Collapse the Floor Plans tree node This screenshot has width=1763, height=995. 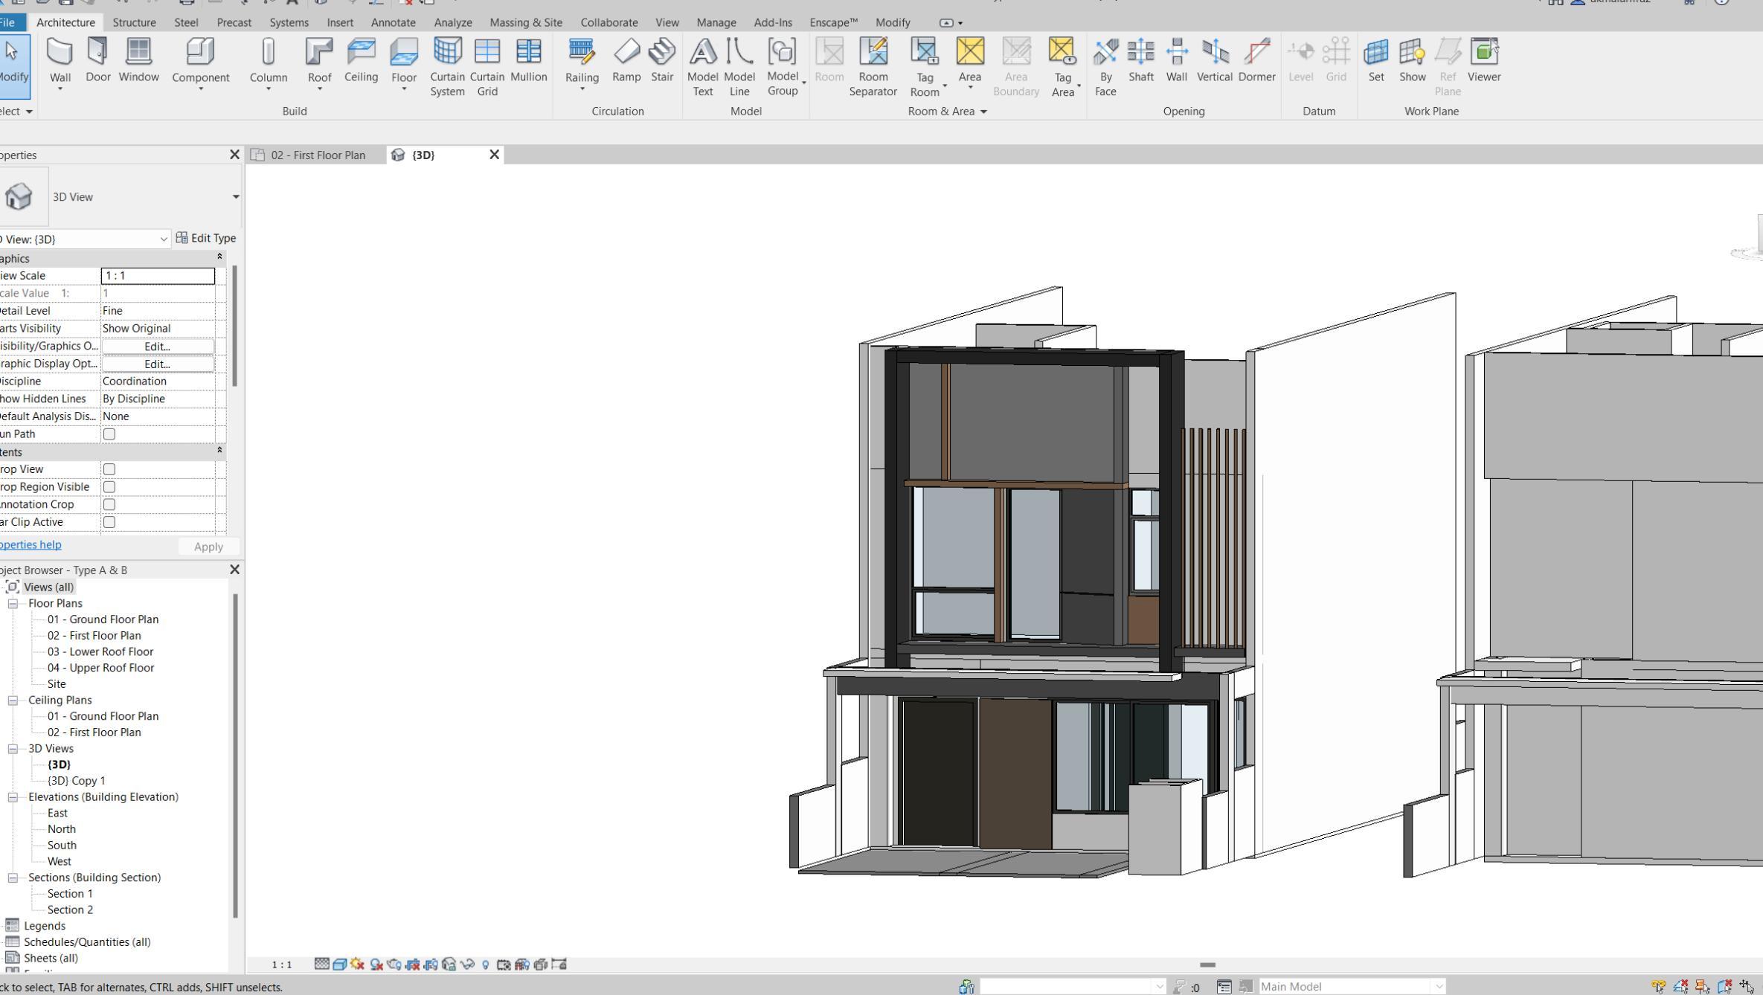(x=13, y=604)
